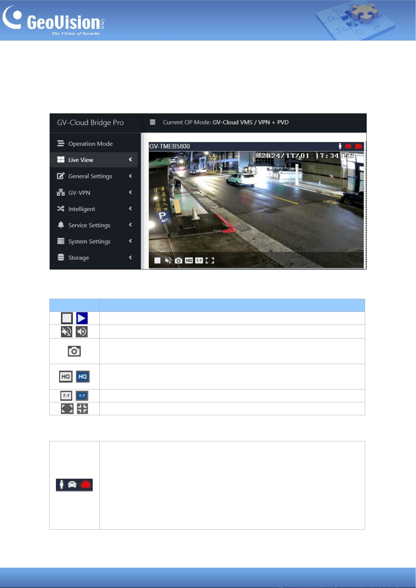416x588 pixels.
Task: Click the white car icon in the bottom table
Action: (72, 485)
